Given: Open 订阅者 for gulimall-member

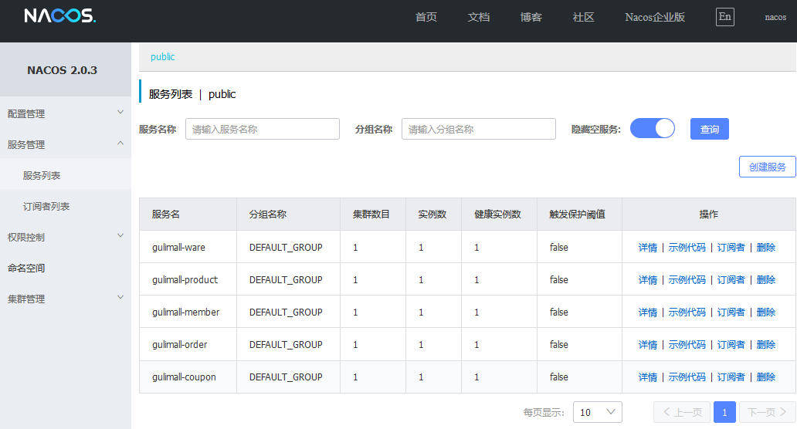Looking at the screenshot, I should [x=731, y=312].
